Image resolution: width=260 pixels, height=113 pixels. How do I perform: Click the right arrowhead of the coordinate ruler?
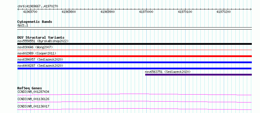[251, 9]
